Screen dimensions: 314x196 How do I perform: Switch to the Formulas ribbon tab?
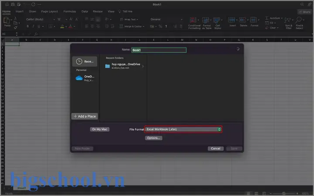tap(70, 11)
